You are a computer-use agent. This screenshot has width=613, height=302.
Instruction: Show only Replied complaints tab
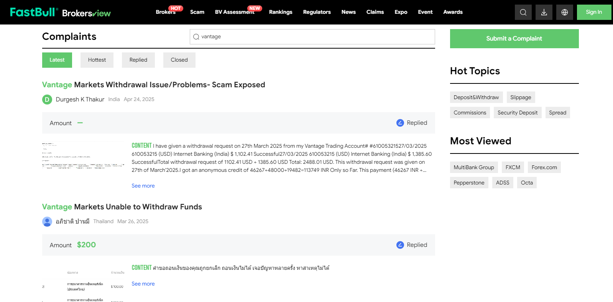pyautogui.click(x=138, y=60)
